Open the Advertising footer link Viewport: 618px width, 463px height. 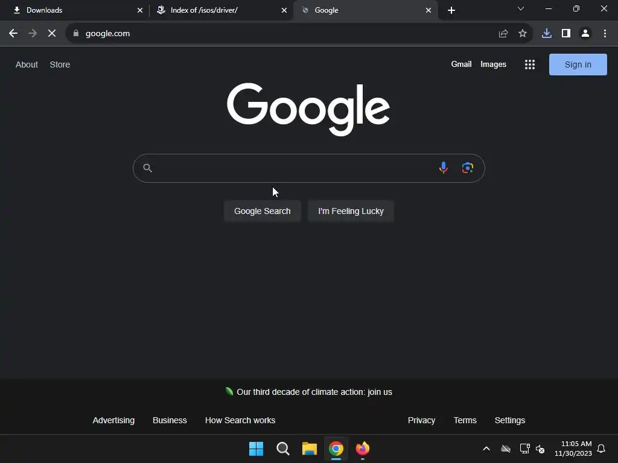113,420
